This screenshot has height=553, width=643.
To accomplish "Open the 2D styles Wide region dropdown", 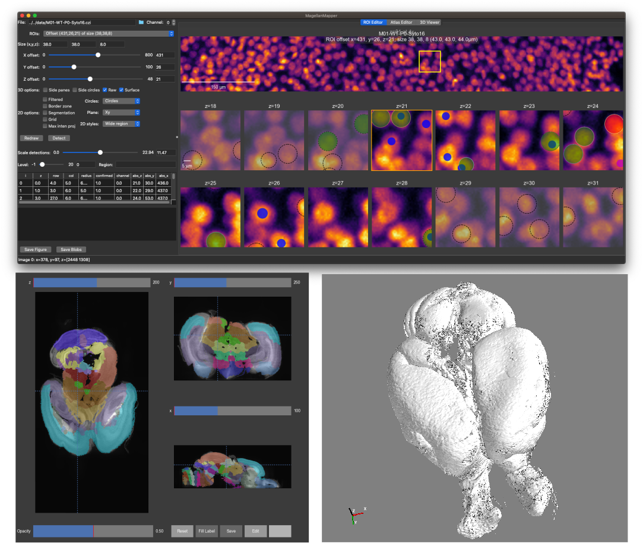I will 121,124.
